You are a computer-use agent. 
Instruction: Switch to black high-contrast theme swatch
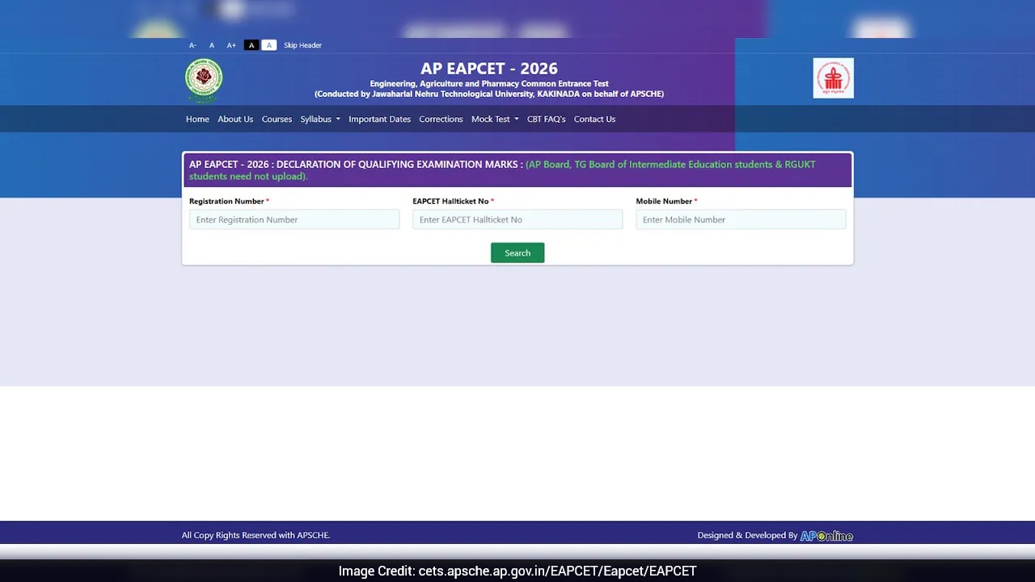click(x=251, y=45)
